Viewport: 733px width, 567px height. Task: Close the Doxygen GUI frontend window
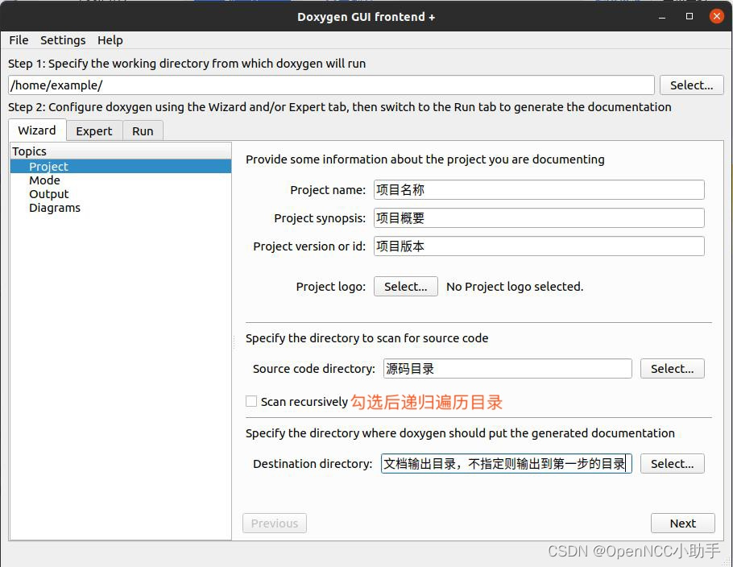coord(716,16)
